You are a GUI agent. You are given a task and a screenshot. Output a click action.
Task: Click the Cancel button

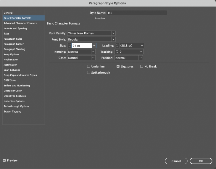[176, 161]
